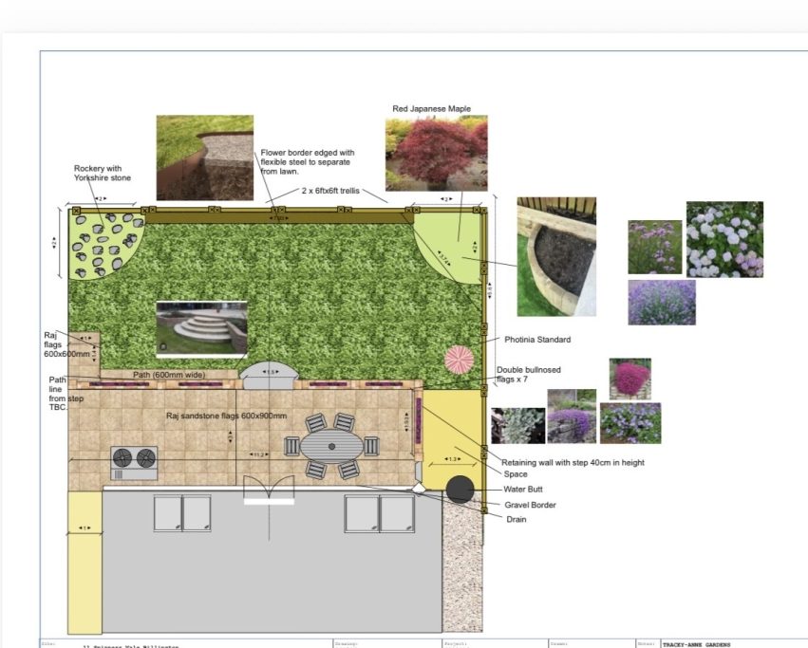Click the black Water Butt circle symbol
Viewport: 808px width, 648px height.
pyautogui.click(x=460, y=490)
